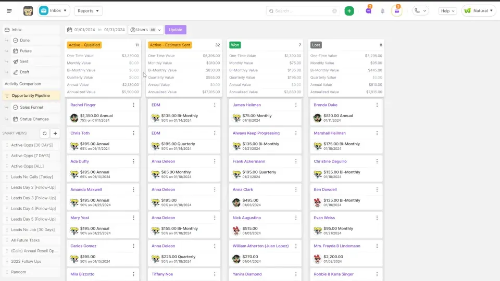Image resolution: width=500 pixels, height=281 pixels.
Task: Click the purple inbox icon with badge
Action: pyautogui.click(x=397, y=11)
